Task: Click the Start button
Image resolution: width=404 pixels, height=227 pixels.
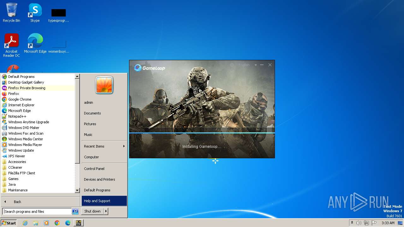Action: (9, 223)
